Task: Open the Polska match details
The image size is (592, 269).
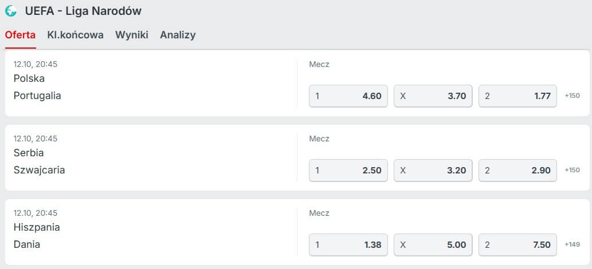Action: tap(29, 78)
